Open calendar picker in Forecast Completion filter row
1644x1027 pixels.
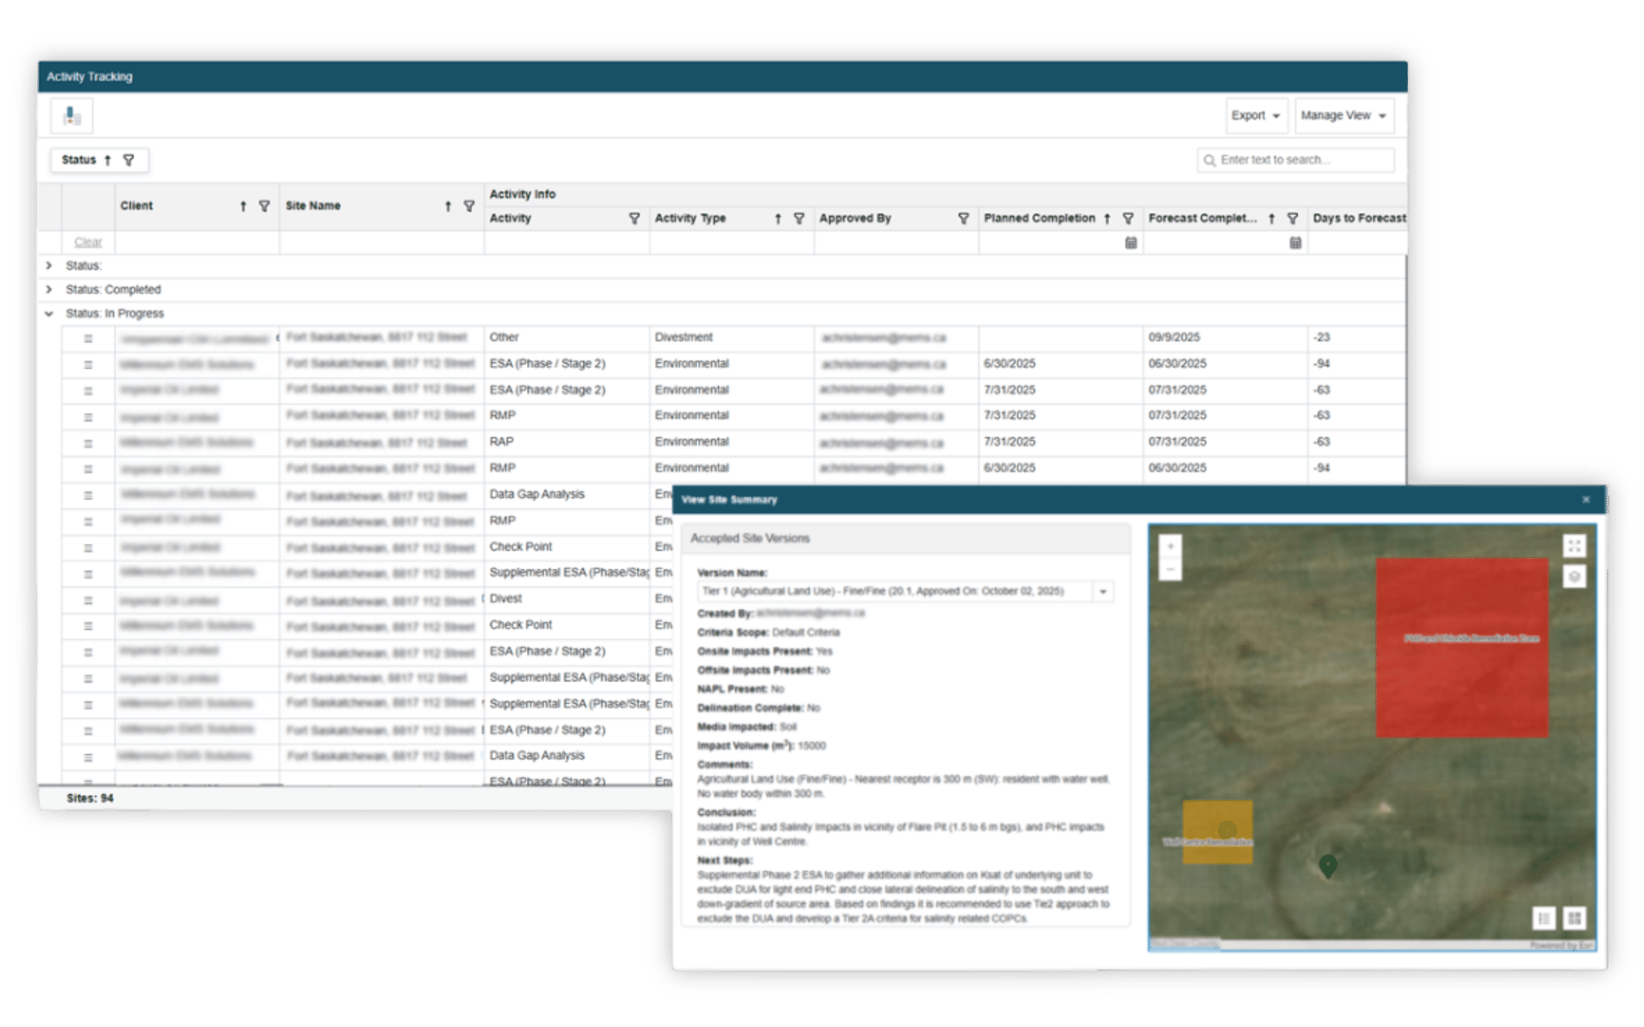(1295, 242)
